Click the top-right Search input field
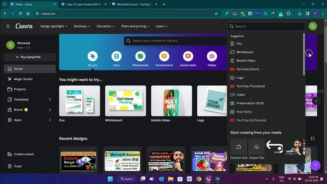 pyautogui.click(x=266, y=26)
